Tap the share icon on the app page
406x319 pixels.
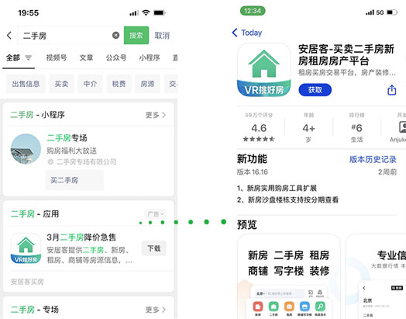[392, 90]
